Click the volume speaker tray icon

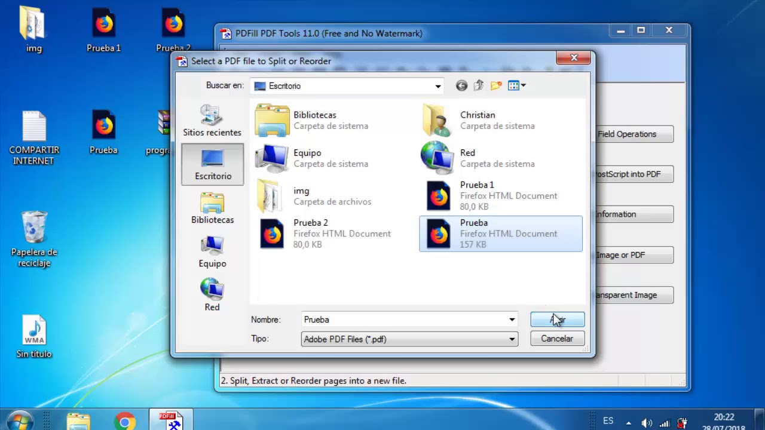click(647, 423)
